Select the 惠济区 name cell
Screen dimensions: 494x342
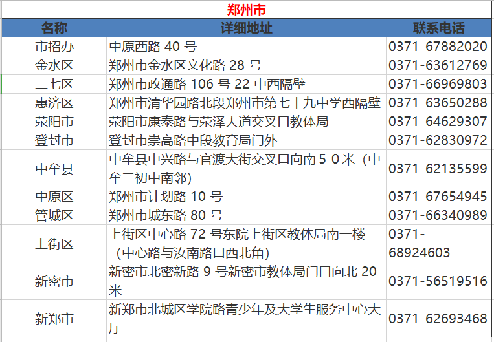(54, 103)
